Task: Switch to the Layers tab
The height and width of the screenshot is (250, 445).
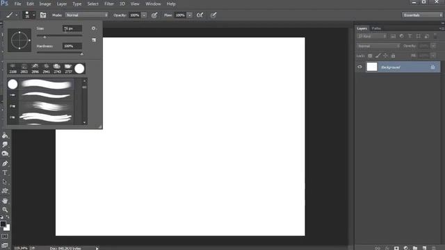Action: (362, 28)
